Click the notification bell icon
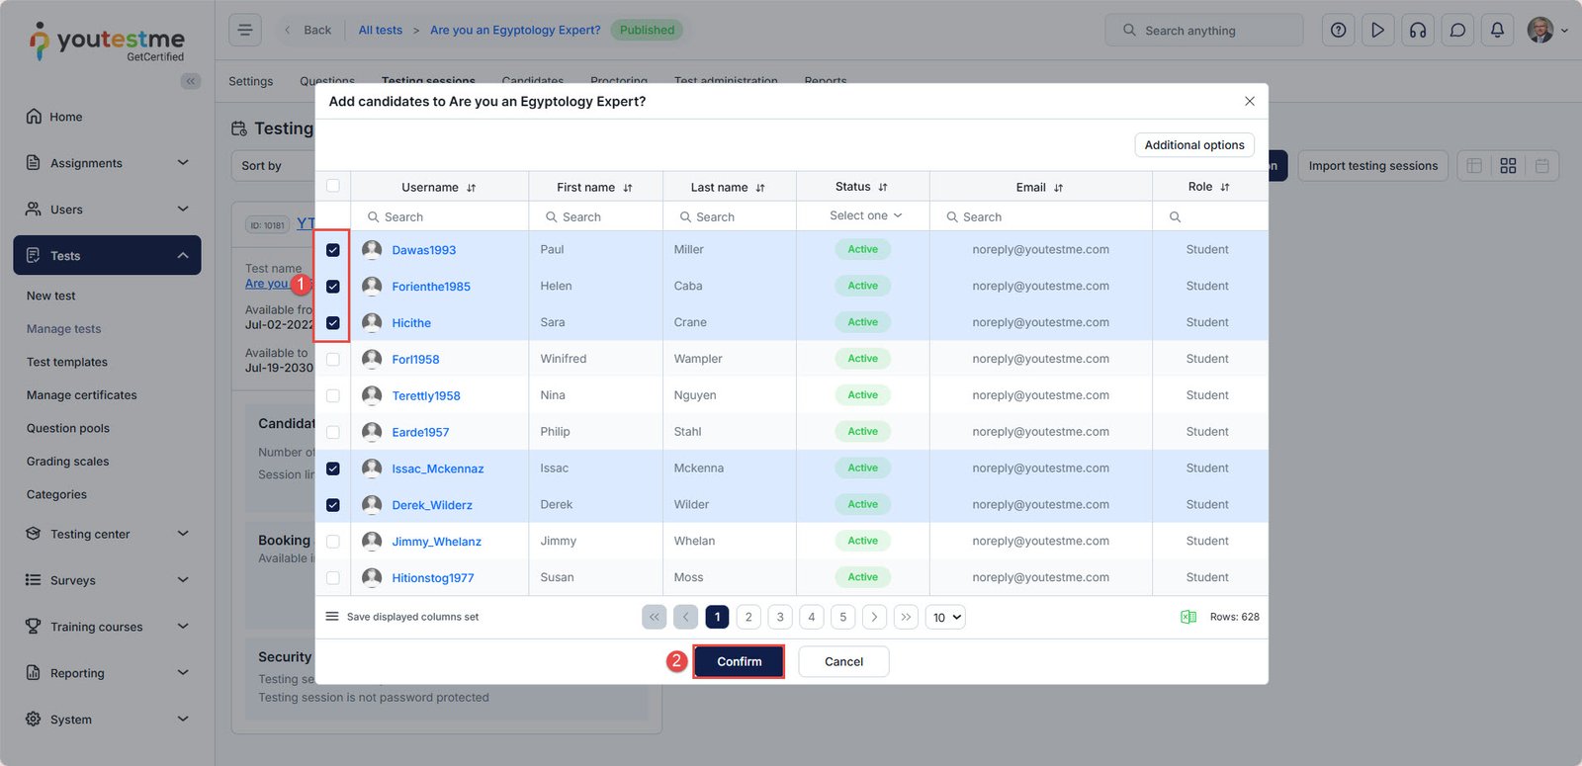Screen dimensions: 1582x766 1497,31
